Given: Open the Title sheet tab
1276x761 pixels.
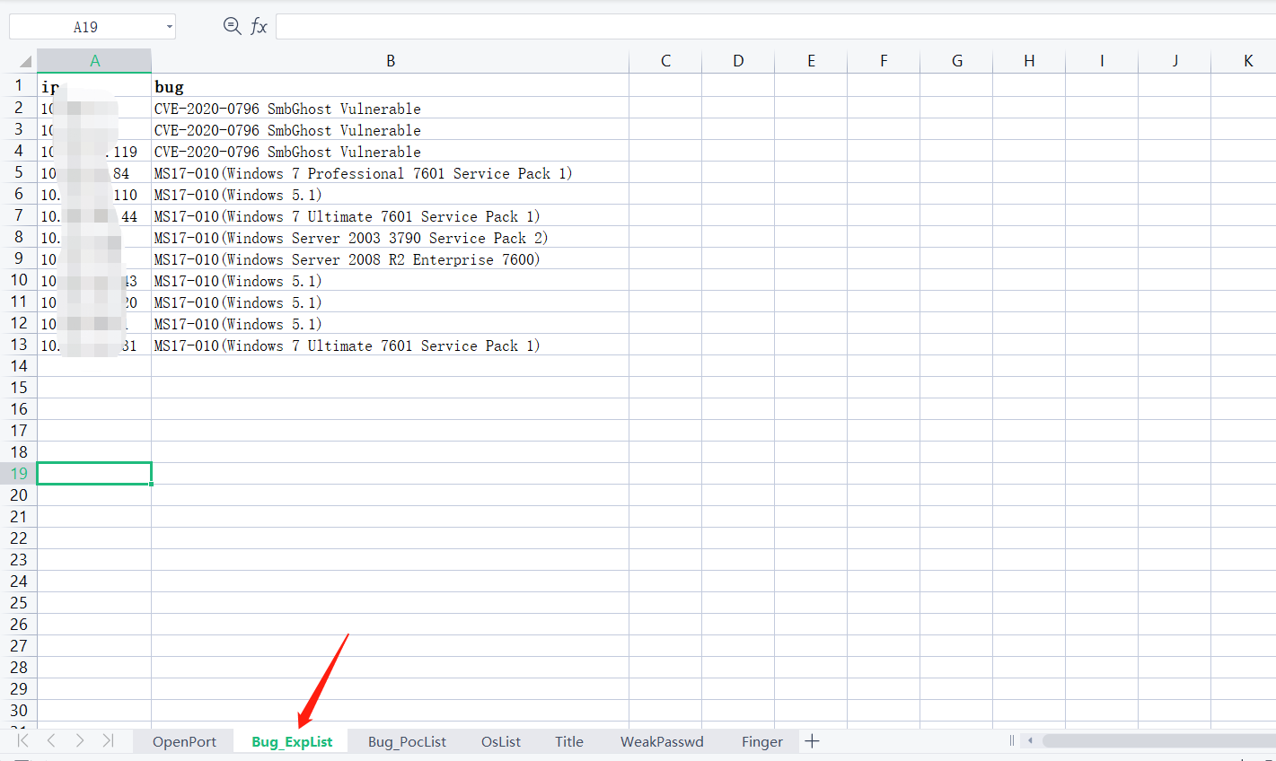Looking at the screenshot, I should click(x=569, y=741).
